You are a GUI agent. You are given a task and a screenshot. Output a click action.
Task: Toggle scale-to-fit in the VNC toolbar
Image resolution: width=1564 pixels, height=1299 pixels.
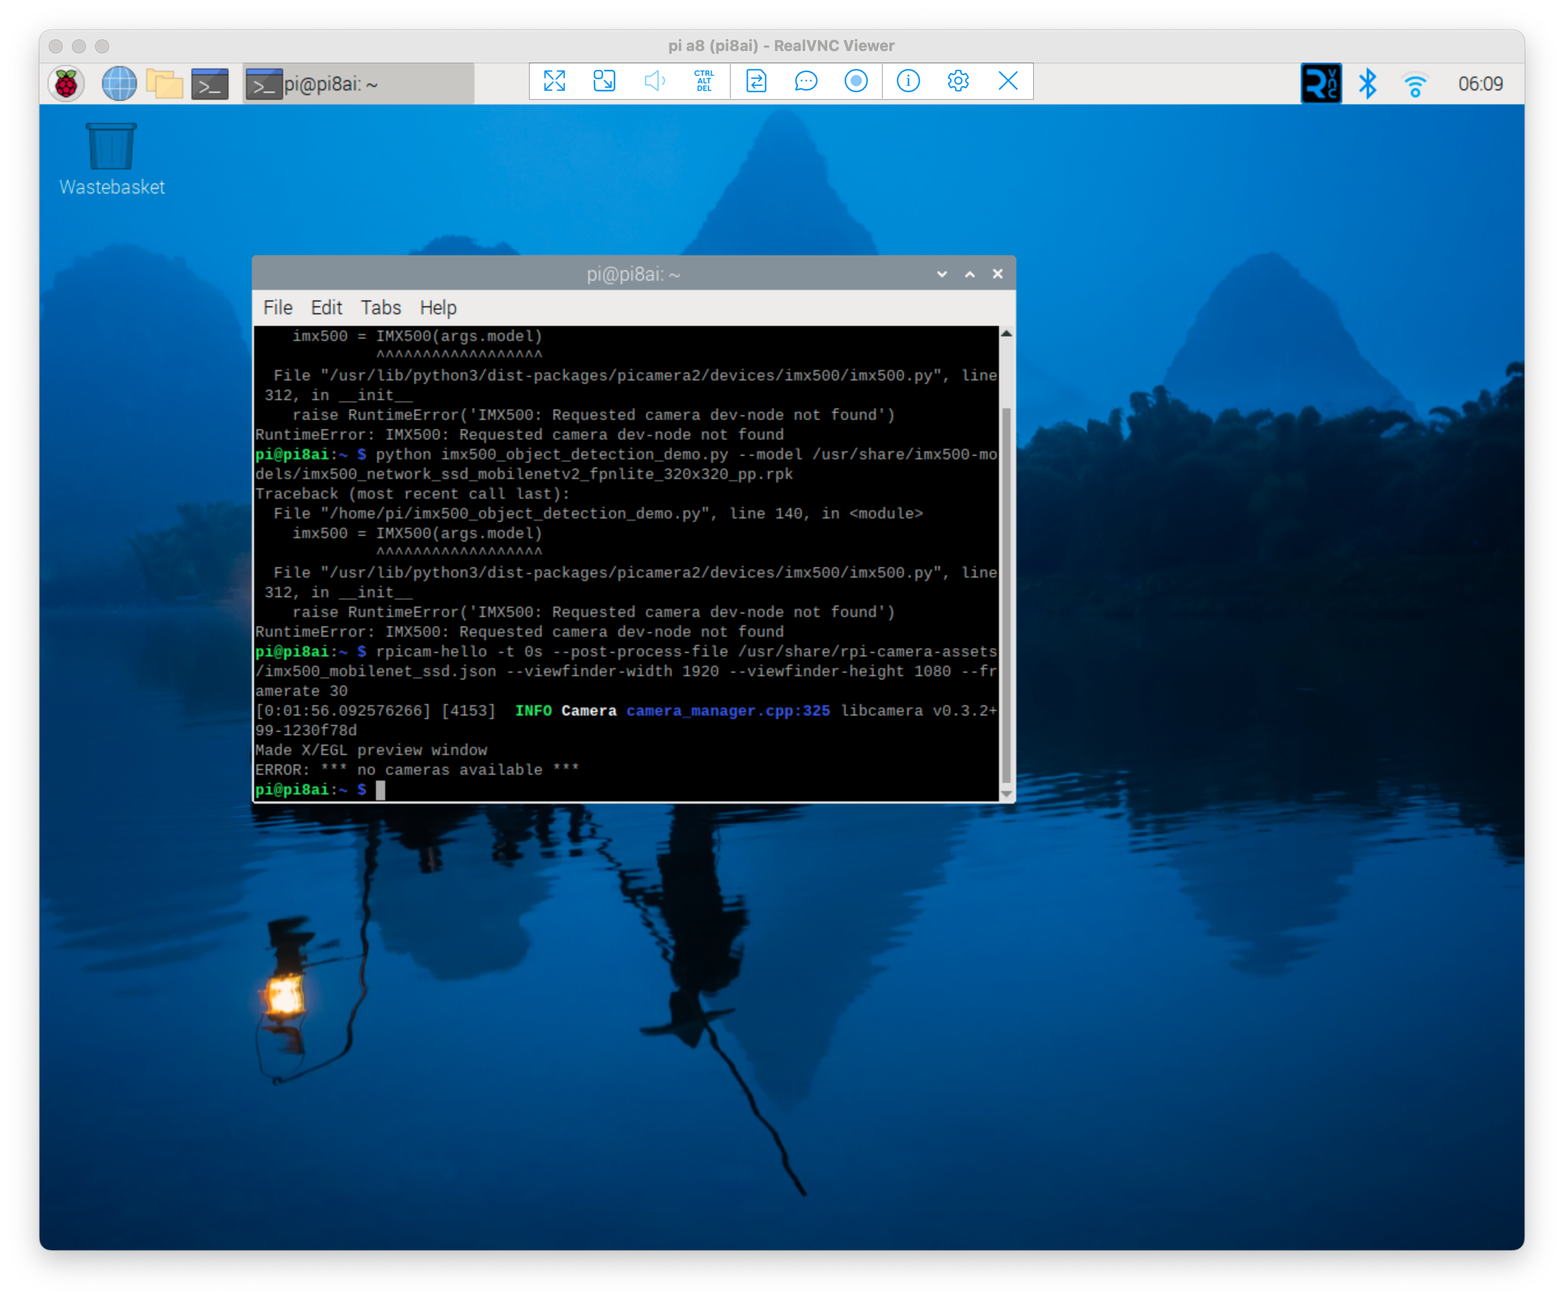click(x=604, y=81)
